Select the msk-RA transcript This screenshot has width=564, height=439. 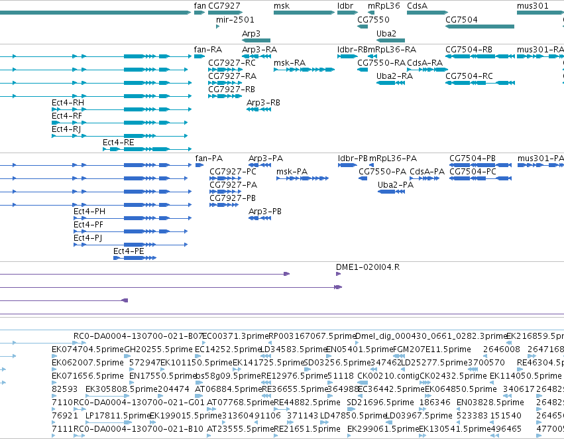(304, 70)
